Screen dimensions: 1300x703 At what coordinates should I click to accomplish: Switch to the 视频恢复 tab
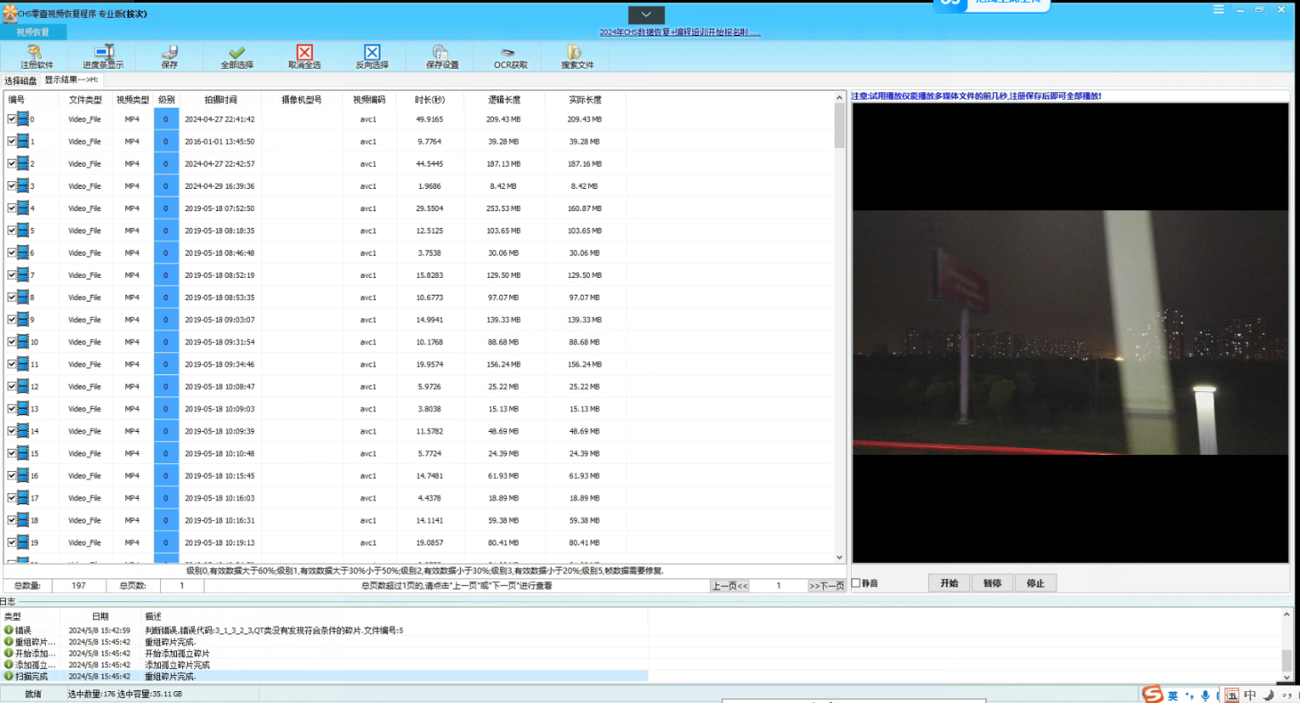(x=33, y=32)
